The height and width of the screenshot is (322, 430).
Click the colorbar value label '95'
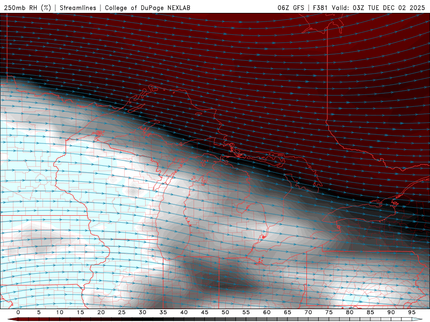click(x=412, y=312)
